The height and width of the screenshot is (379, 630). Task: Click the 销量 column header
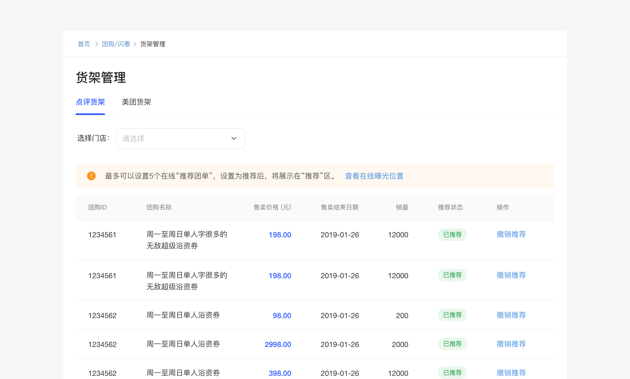coord(402,207)
